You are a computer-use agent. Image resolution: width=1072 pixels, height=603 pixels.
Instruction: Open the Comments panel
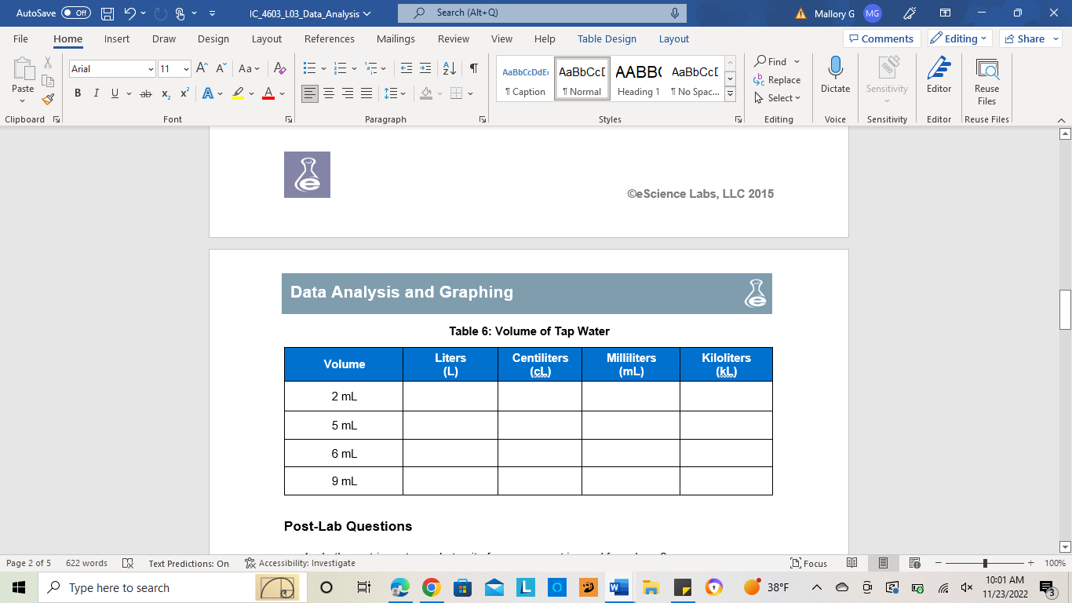pos(882,38)
